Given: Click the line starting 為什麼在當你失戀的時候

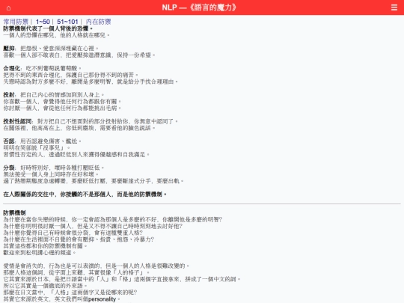Looking at the screenshot, I should tap(112, 219).
